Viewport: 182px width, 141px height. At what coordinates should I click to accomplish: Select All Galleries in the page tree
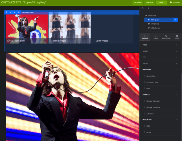(x=155, y=28)
